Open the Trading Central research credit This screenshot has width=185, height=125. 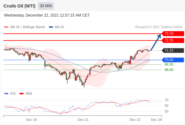(159, 27)
